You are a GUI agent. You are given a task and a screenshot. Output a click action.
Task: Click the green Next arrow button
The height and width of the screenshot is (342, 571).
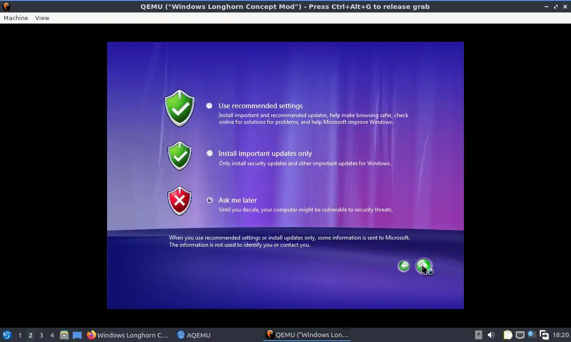tap(424, 266)
